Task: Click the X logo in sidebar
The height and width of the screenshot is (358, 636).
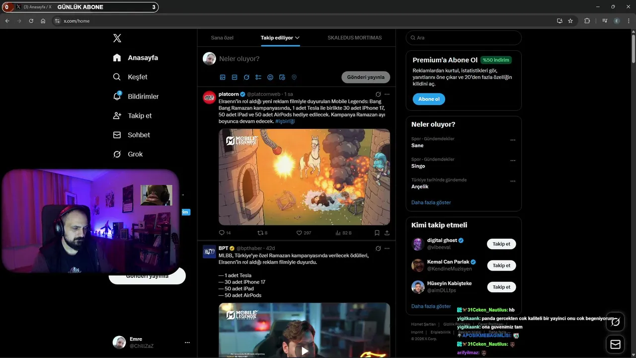Action: 117,38
